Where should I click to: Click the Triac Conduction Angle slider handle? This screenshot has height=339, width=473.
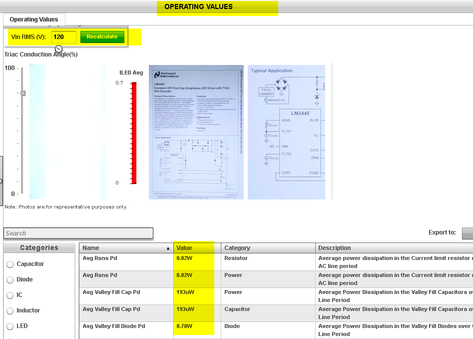pos(22,93)
